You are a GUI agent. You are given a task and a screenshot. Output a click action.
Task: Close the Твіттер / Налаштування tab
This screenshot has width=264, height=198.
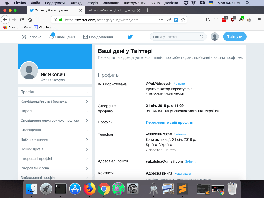81,10
